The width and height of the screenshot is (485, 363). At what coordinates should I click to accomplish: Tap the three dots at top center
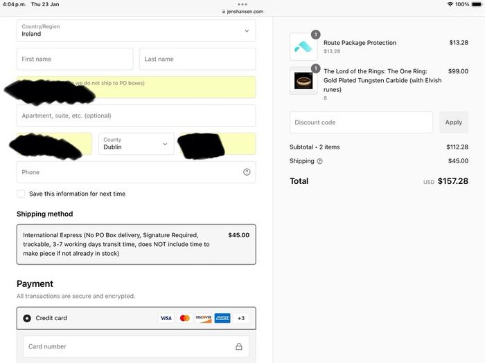242,4
